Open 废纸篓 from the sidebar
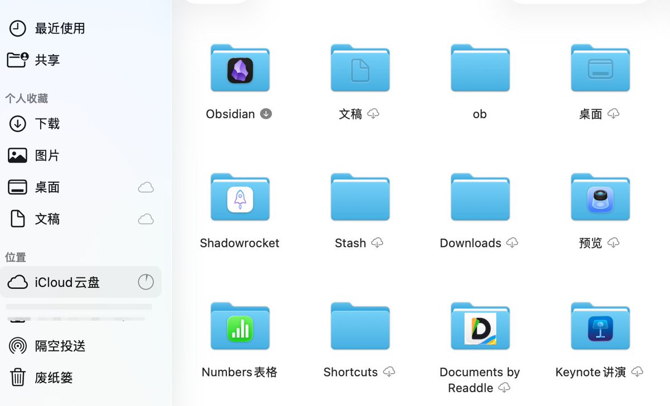This screenshot has height=406, width=670. (x=81, y=378)
